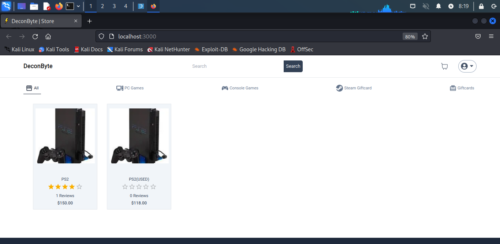The height and width of the screenshot is (244, 500).
Task: Rate PS2(USED) with the first star
Action: (125, 186)
